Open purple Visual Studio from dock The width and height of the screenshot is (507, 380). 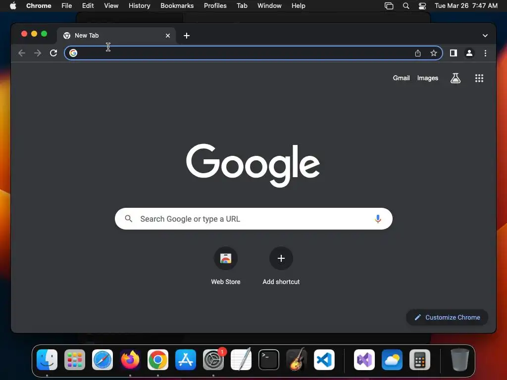pyautogui.click(x=364, y=359)
